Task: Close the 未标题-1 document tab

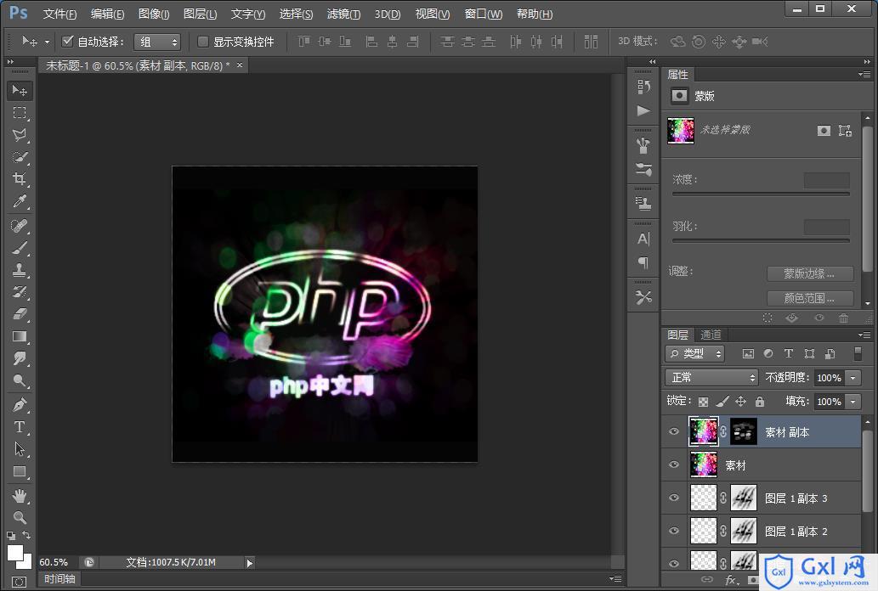Action: click(x=240, y=65)
